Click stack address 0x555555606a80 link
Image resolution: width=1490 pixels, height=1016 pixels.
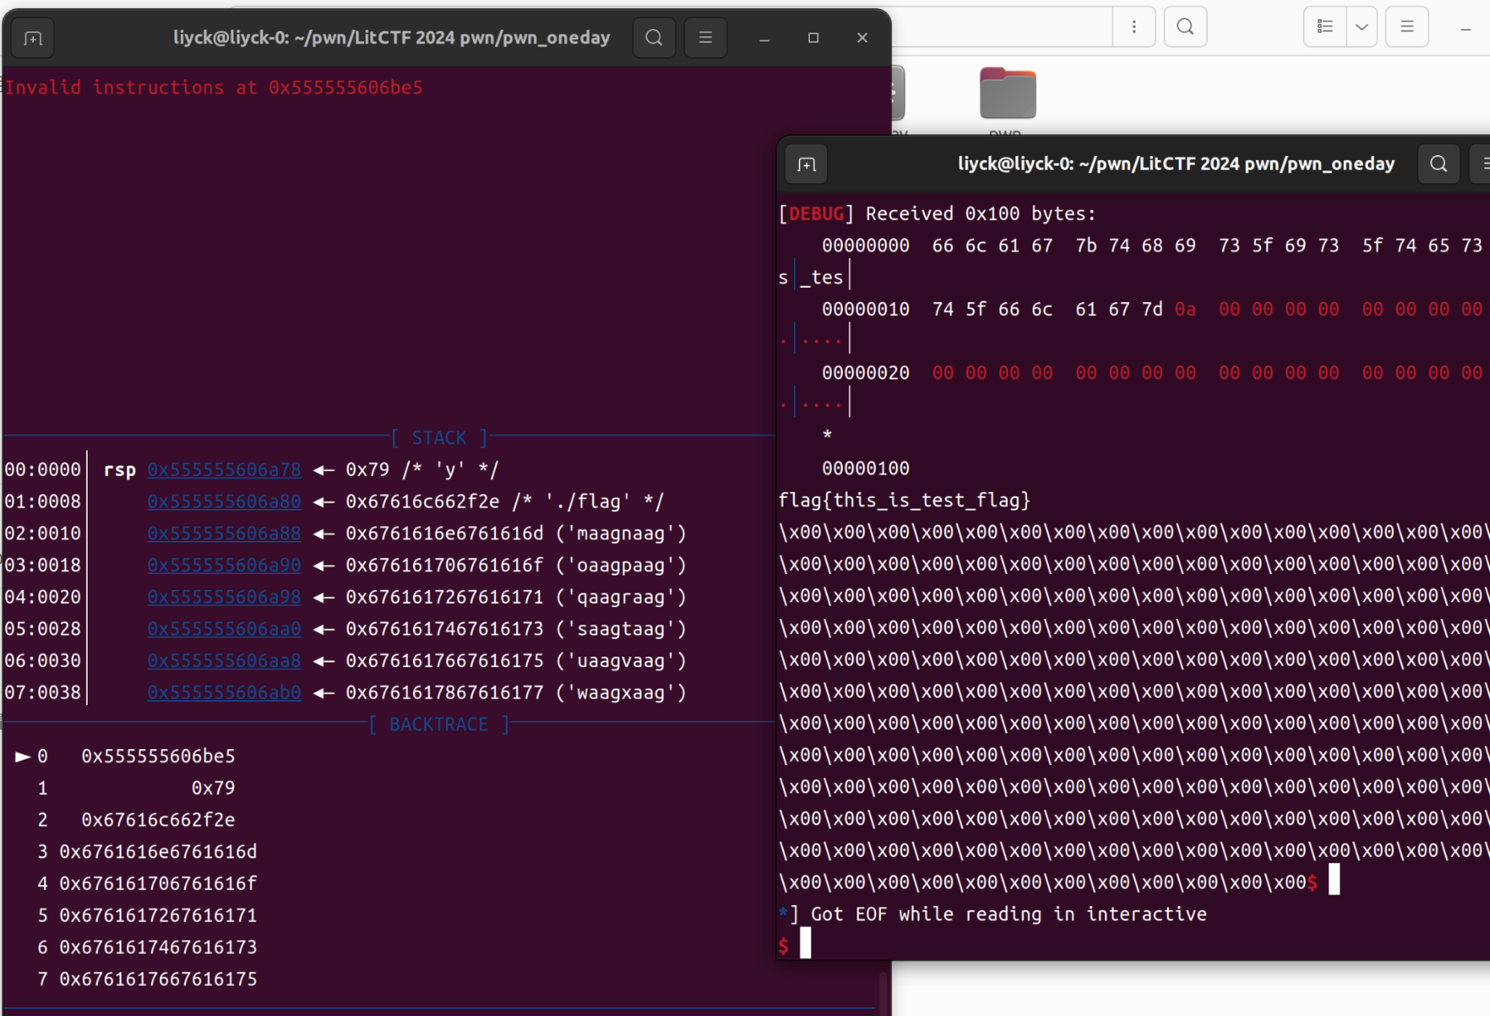coord(224,502)
